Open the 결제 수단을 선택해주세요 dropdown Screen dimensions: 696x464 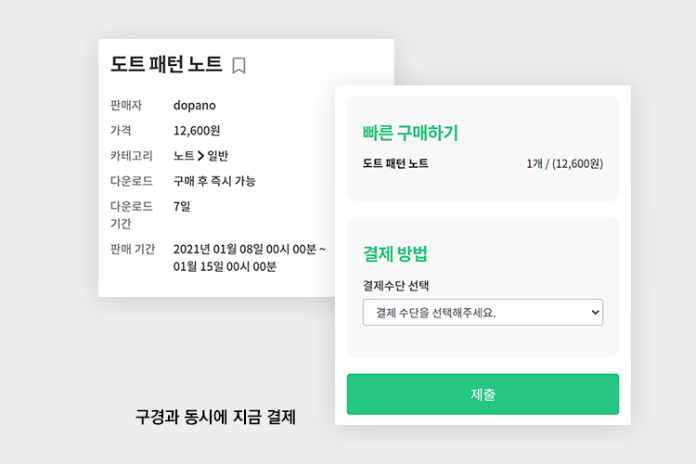click(x=483, y=312)
